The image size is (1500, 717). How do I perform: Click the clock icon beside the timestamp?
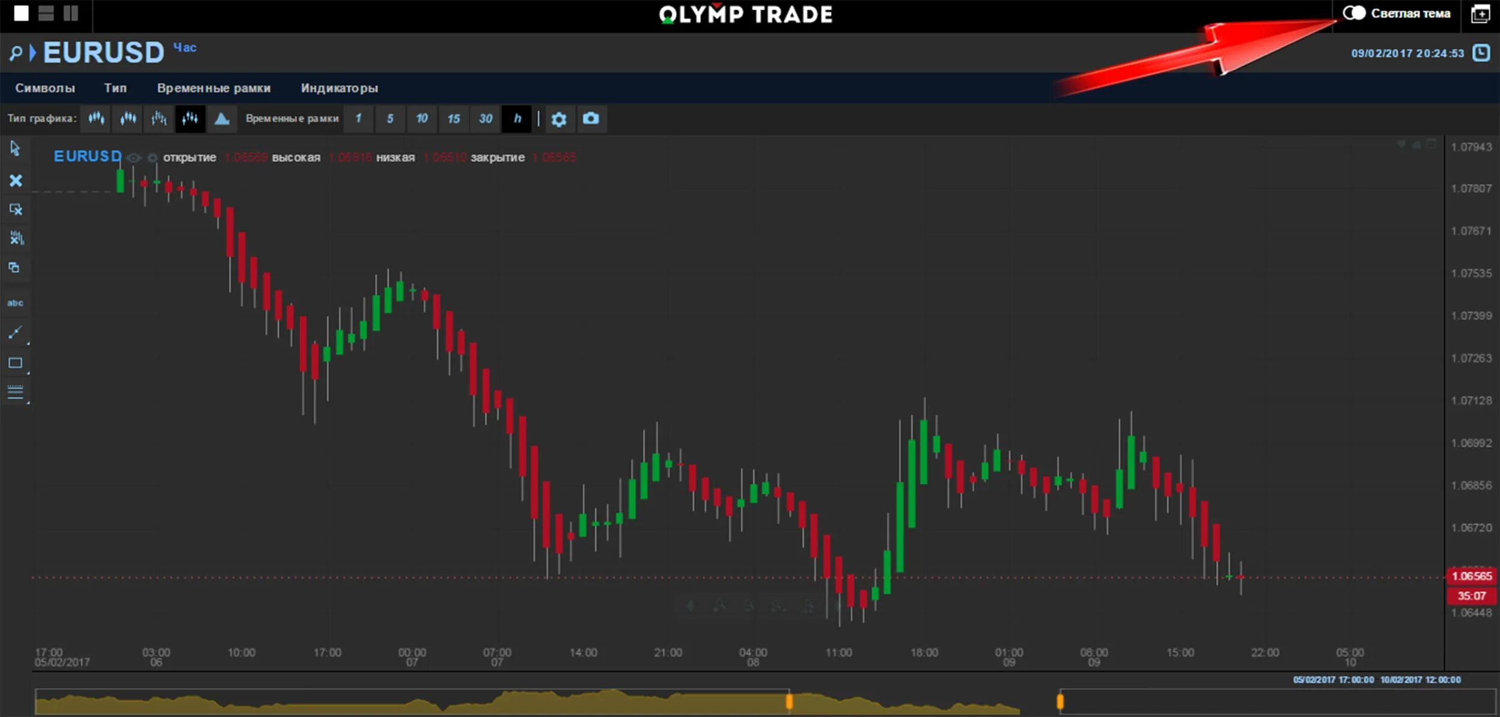pyautogui.click(x=1481, y=53)
